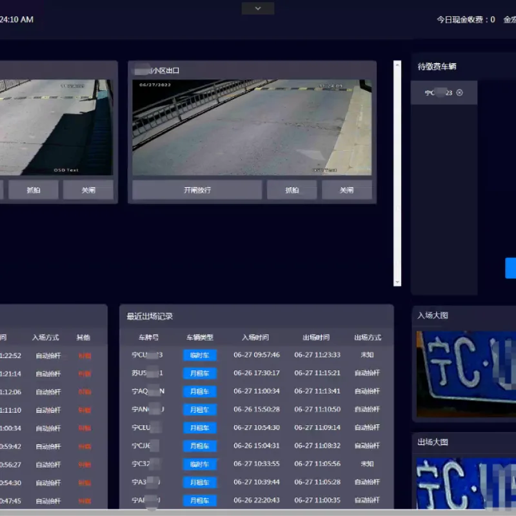Select exit record with time 06-27 11:15:21
This screenshot has height=516, width=516.
[x=256, y=373]
